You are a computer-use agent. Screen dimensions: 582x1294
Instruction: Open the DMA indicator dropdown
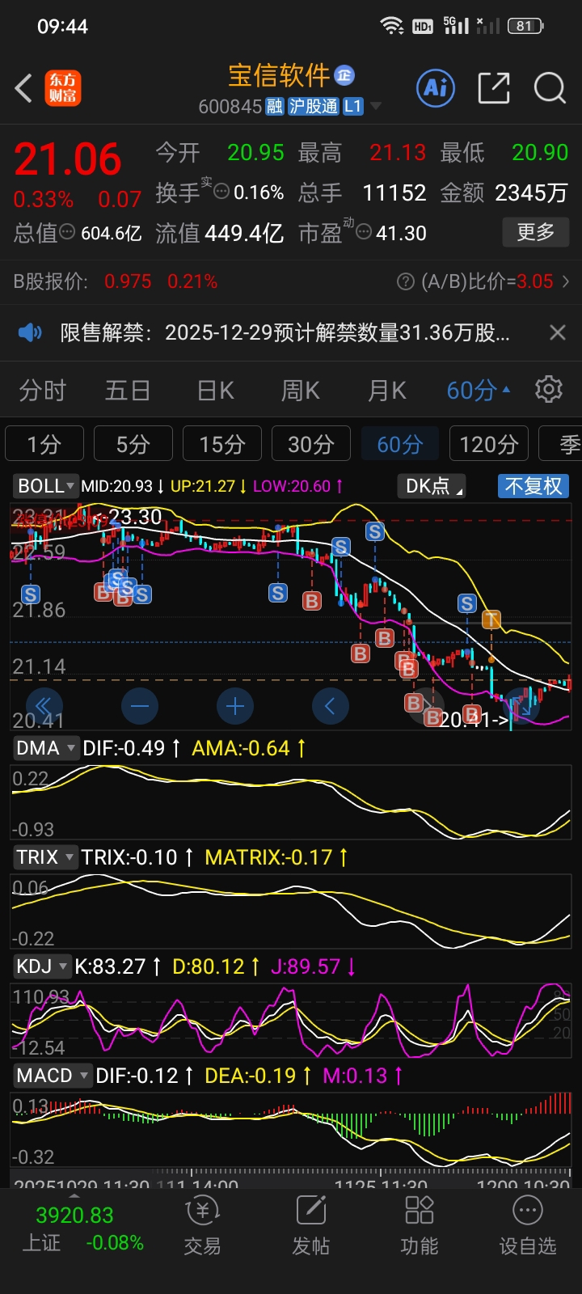click(45, 748)
